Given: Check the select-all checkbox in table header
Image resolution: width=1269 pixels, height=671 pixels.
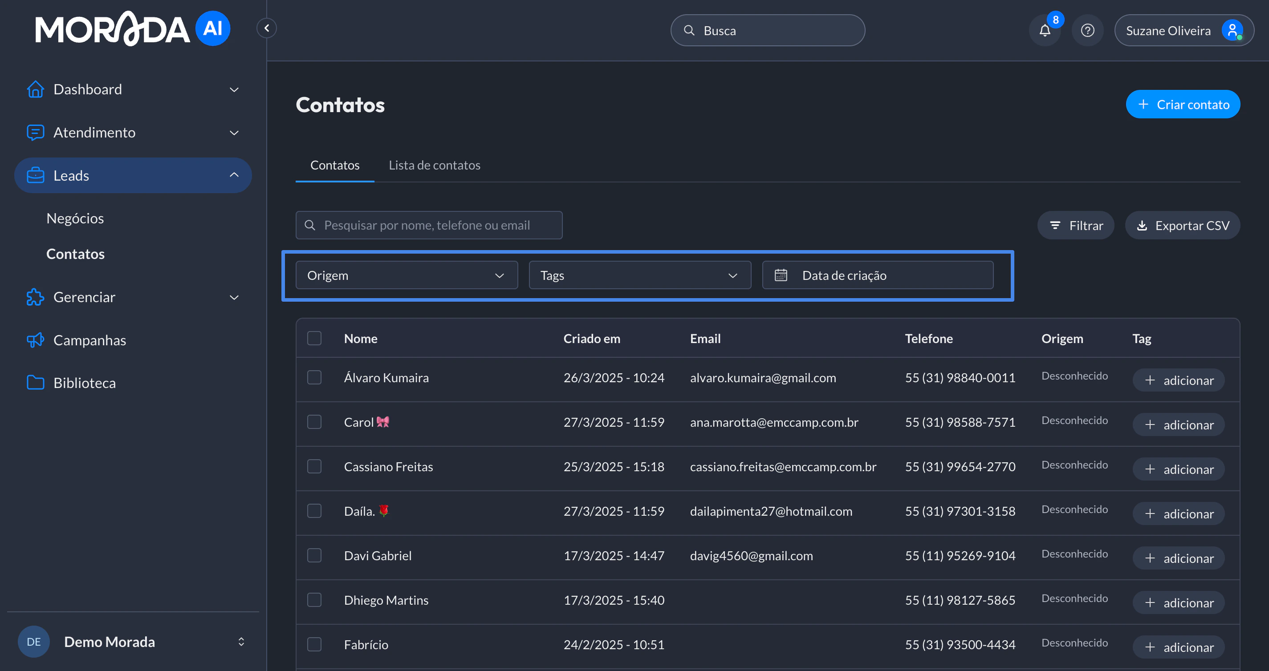Looking at the screenshot, I should pos(314,338).
